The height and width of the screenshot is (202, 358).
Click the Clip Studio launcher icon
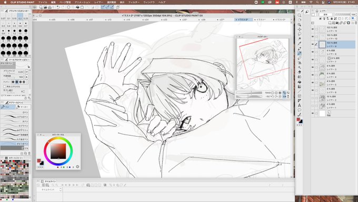tap(35, 7)
